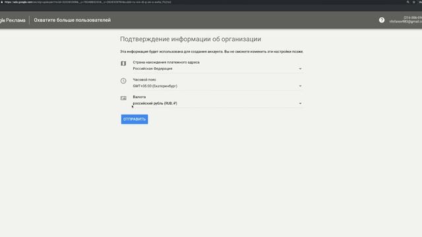Click the map icon beside the billing country
Screen dimensions: 422x237
123,63
